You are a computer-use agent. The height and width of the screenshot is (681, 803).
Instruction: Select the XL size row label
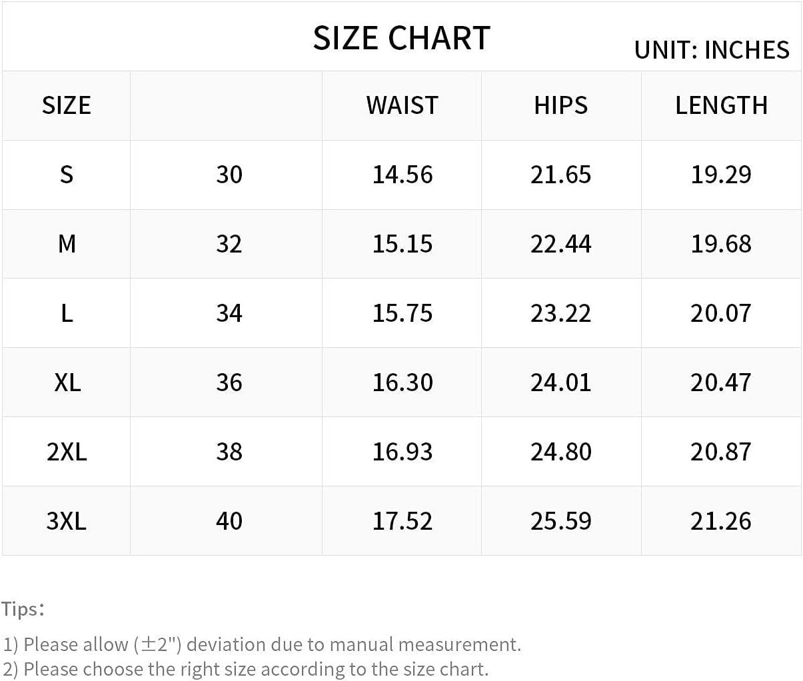point(67,382)
